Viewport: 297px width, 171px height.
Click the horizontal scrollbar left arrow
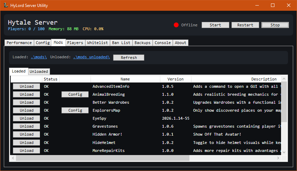pyautogui.click(x=13, y=158)
